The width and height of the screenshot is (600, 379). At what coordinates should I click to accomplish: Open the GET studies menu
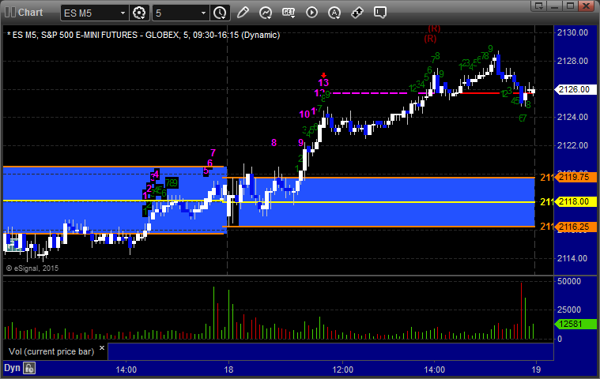click(x=289, y=13)
